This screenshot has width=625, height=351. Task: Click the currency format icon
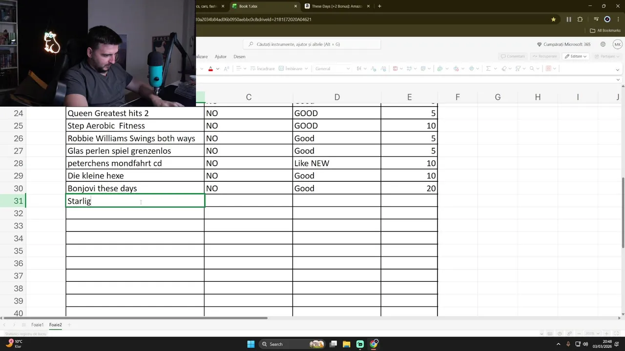[x=359, y=69]
